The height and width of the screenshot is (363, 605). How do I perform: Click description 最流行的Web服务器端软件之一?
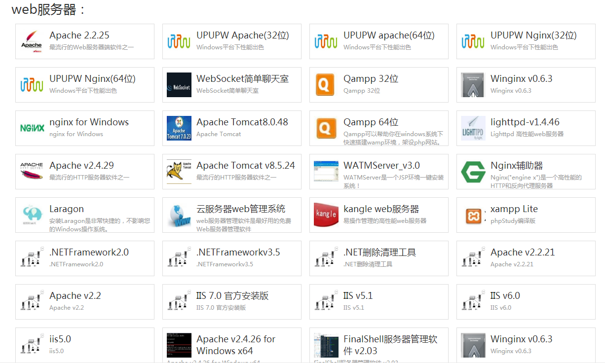pyautogui.click(x=92, y=47)
